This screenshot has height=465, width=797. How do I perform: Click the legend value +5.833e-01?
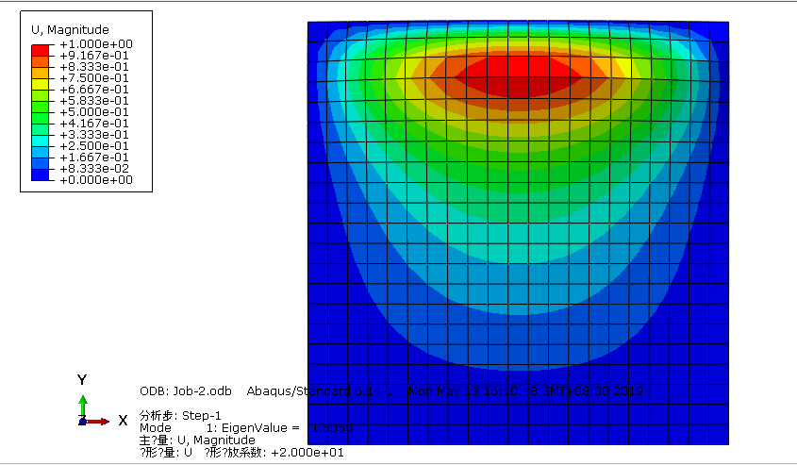click(94, 101)
